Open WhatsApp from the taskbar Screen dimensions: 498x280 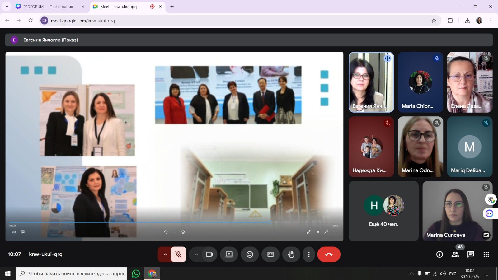pyautogui.click(x=136, y=273)
